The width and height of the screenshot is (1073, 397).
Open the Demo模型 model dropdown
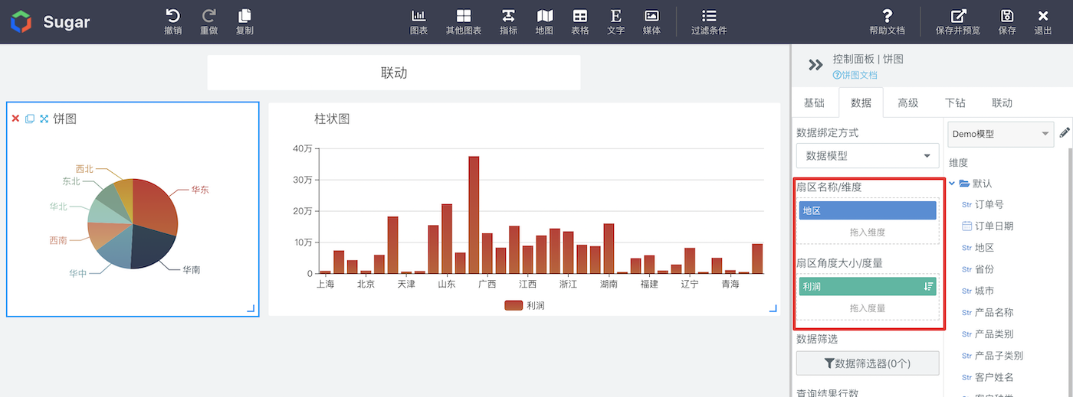click(1001, 134)
